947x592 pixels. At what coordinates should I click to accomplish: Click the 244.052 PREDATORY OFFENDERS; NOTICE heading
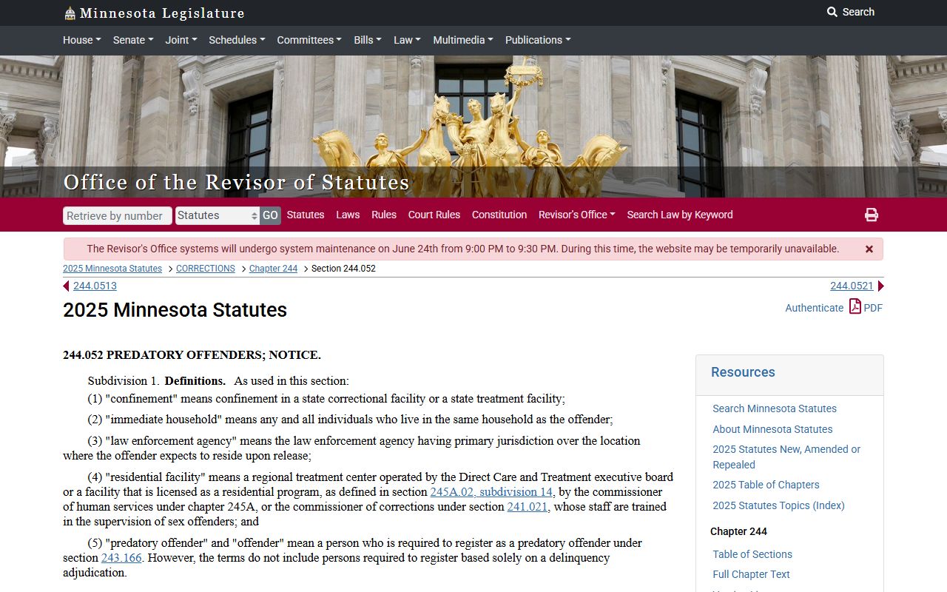(x=192, y=355)
